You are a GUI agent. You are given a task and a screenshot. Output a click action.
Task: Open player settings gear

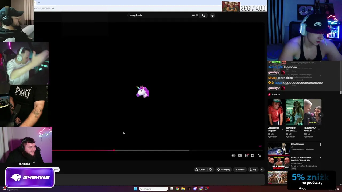246,155
